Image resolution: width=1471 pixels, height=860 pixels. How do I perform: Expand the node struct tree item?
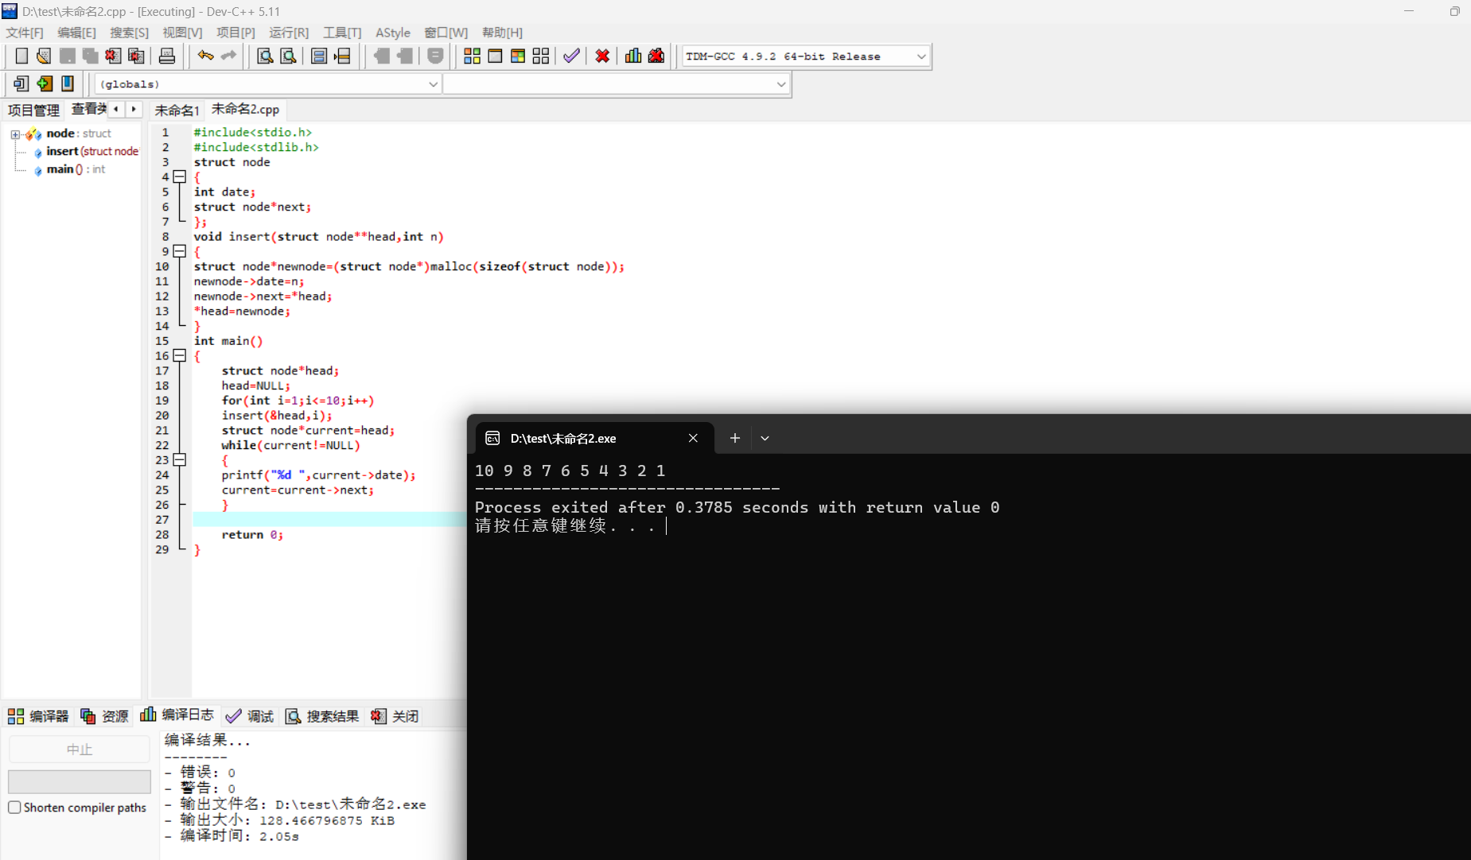point(15,134)
